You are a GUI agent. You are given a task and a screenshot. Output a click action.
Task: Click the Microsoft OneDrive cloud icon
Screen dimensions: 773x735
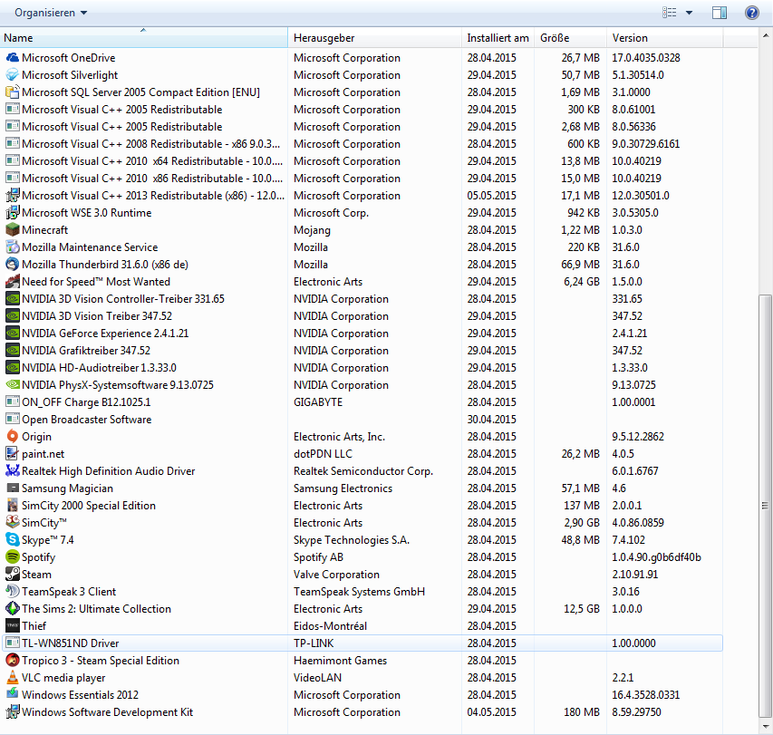click(x=13, y=58)
